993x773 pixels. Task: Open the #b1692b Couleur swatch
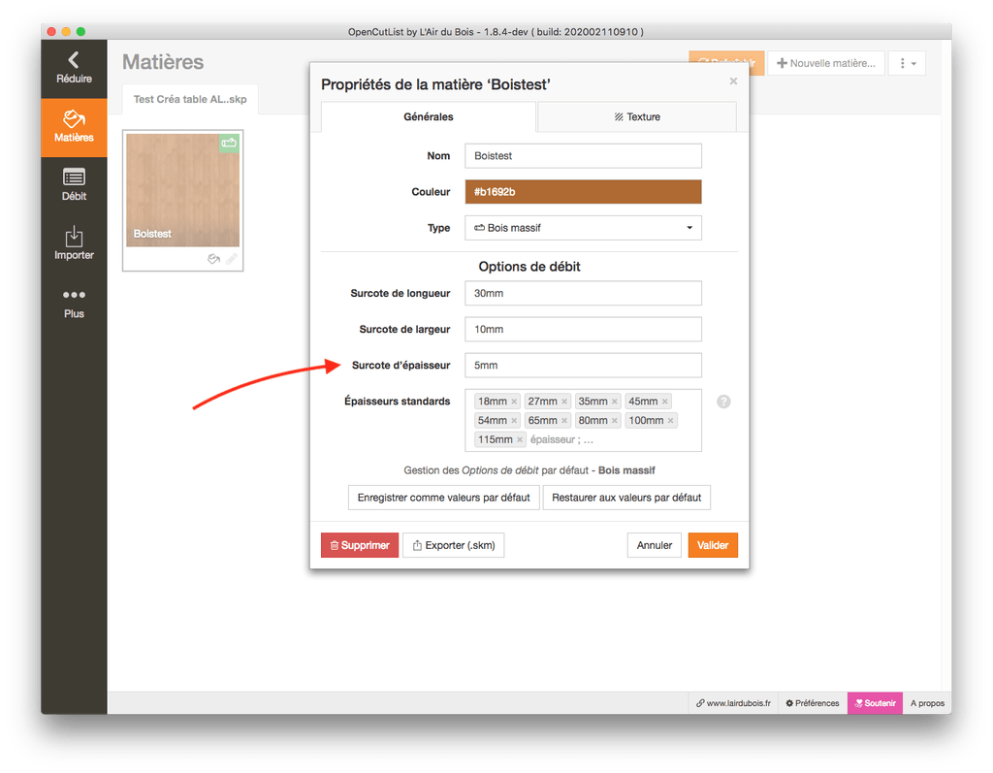click(x=583, y=192)
